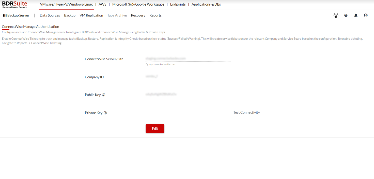Switch to the AWS tab
The height and width of the screenshot is (179, 374).
coord(102,4)
